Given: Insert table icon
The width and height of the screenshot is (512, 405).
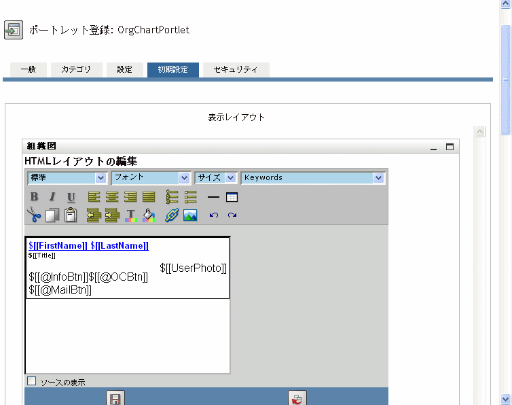Looking at the screenshot, I should pos(232,197).
